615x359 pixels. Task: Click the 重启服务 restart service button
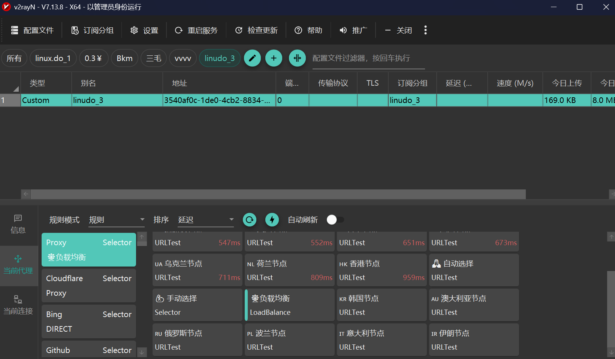pos(196,30)
